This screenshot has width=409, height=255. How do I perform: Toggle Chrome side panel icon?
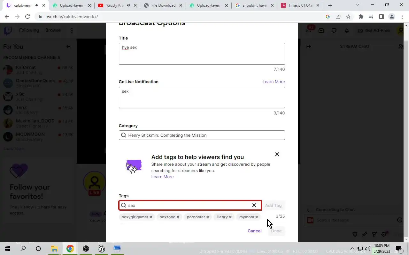coord(381,17)
